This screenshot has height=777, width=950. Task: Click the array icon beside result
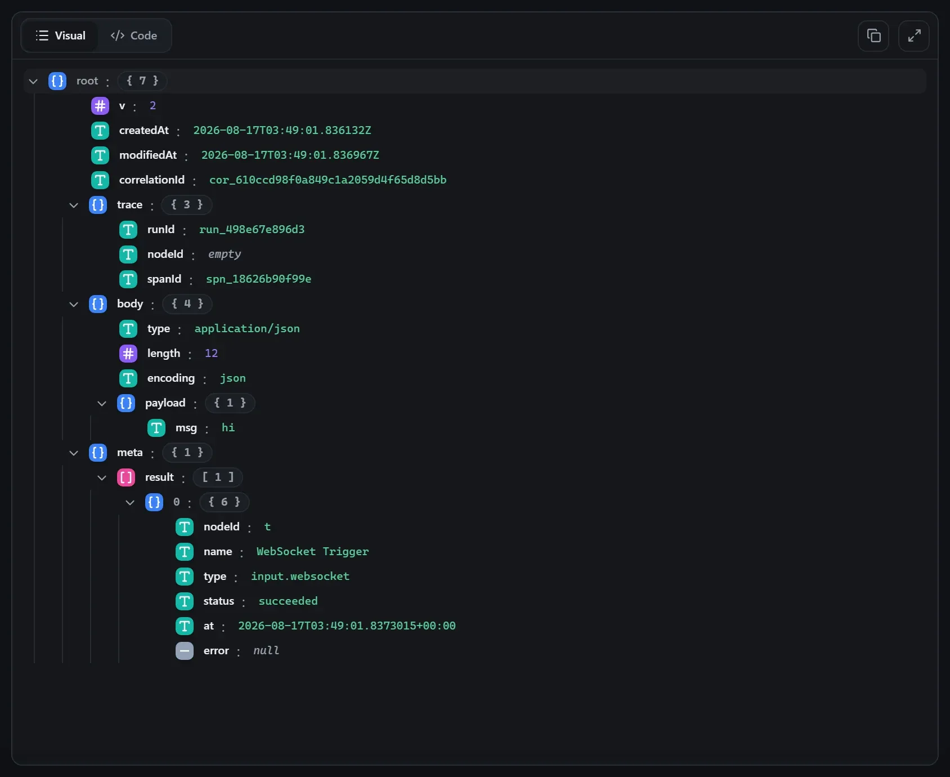126,477
